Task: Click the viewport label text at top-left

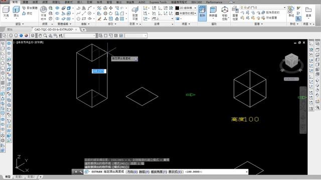Action: pyautogui.click(x=29, y=42)
